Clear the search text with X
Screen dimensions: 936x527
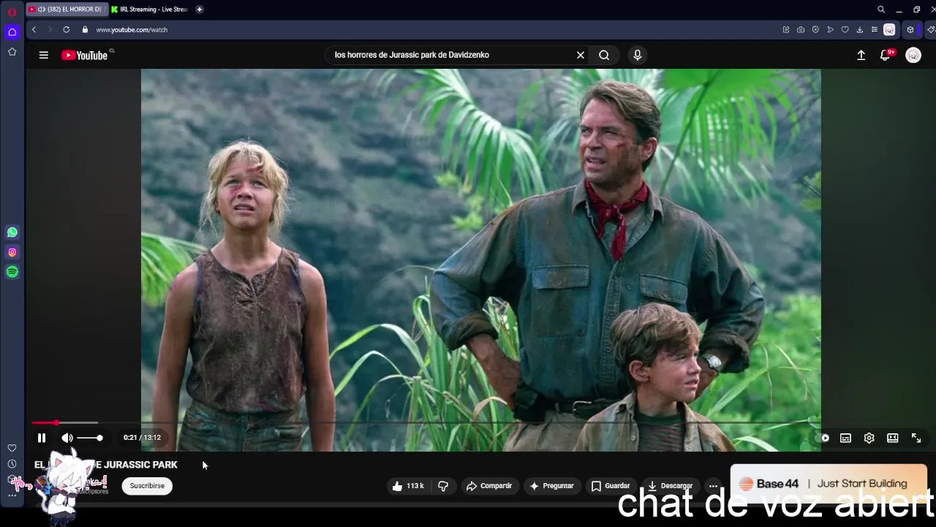pyautogui.click(x=581, y=55)
